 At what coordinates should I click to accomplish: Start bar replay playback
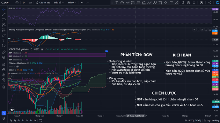[201, 3]
